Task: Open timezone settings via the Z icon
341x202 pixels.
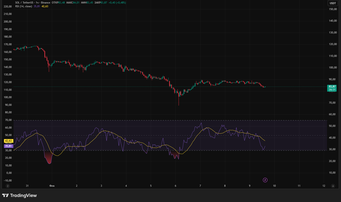Action: 8,186
